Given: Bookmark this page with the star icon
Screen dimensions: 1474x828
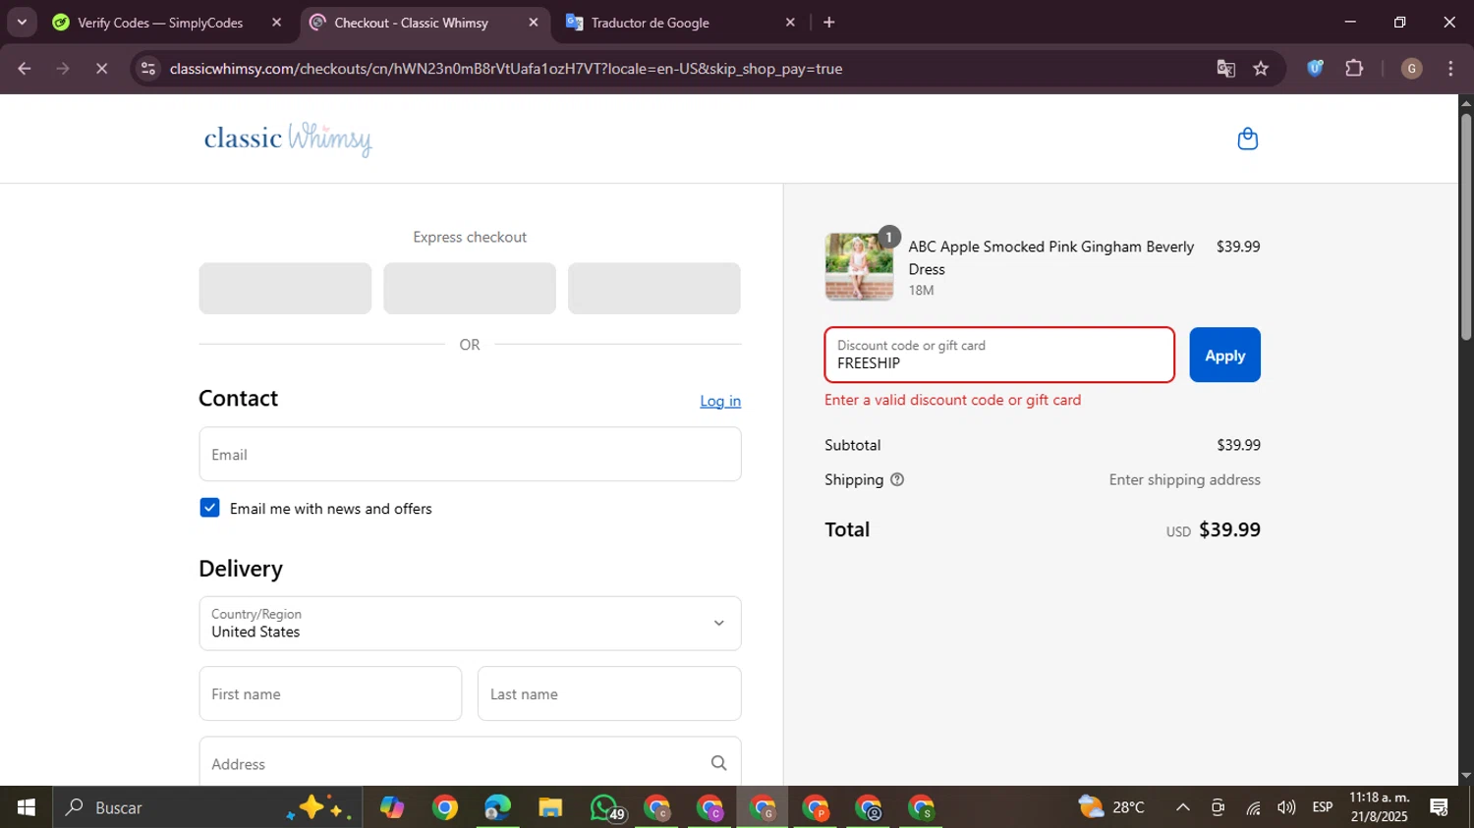Looking at the screenshot, I should (x=1261, y=69).
